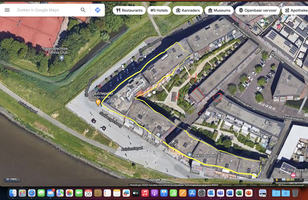Open Safari from the dock
308x200 pixels.
[x=32, y=193]
